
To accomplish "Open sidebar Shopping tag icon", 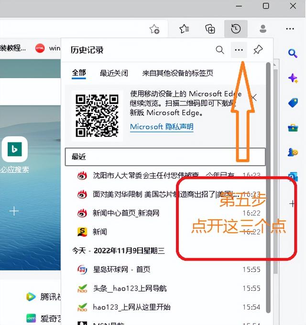I will pyautogui.click(x=293, y=103).
